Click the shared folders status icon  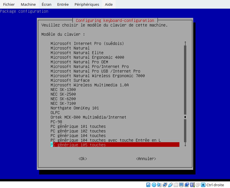pyautogui.click(x=176, y=185)
